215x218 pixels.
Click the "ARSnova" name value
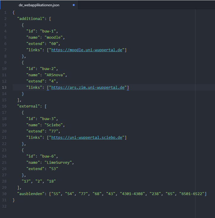coord(55,75)
